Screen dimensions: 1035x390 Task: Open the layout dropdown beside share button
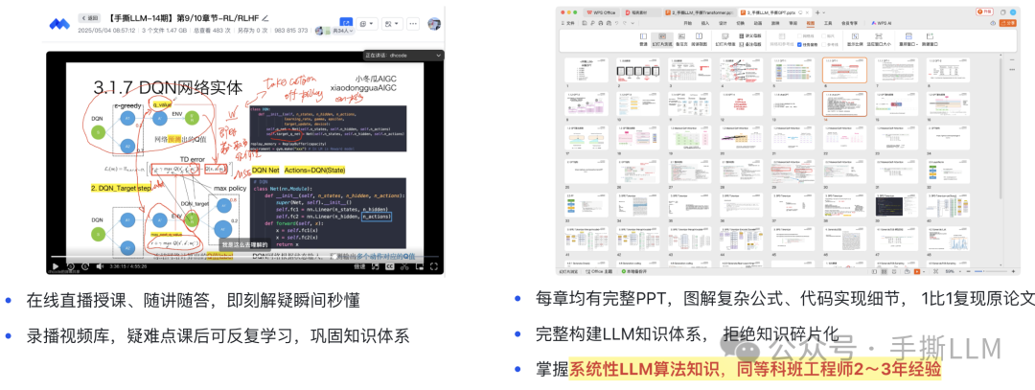(368, 24)
